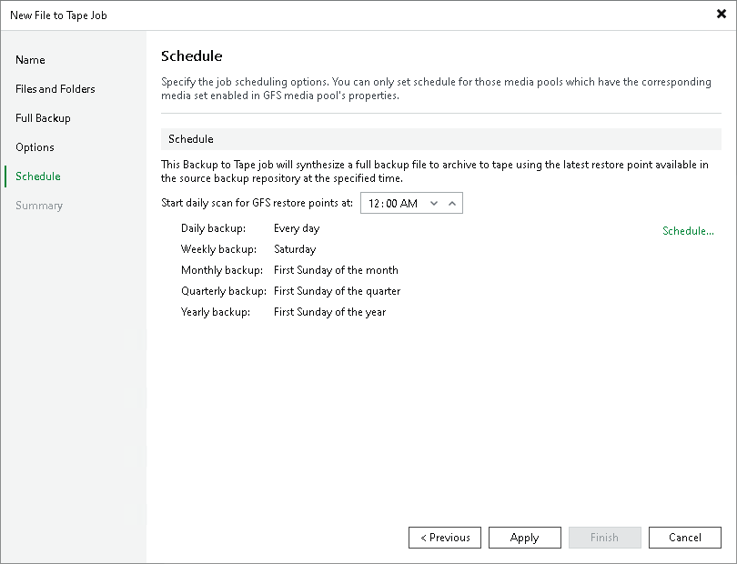Screen dimensions: 737x564
Task: Cancel the tape job wizard
Action: (x=685, y=538)
